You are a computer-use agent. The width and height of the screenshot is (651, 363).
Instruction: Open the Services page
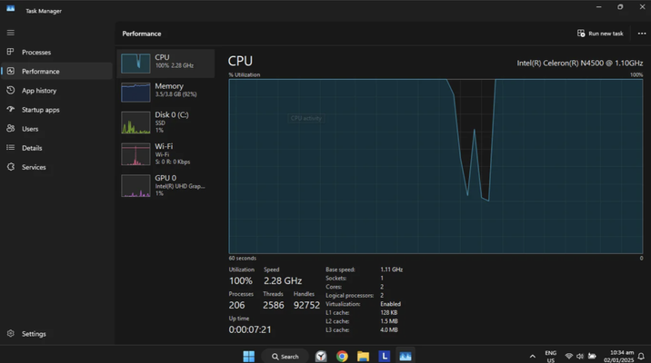pos(57,167)
